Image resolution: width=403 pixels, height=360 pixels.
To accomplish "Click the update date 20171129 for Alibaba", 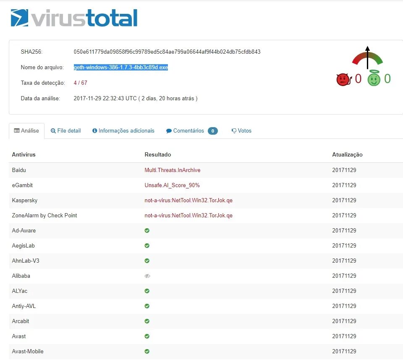I will (x=344, y=276).
